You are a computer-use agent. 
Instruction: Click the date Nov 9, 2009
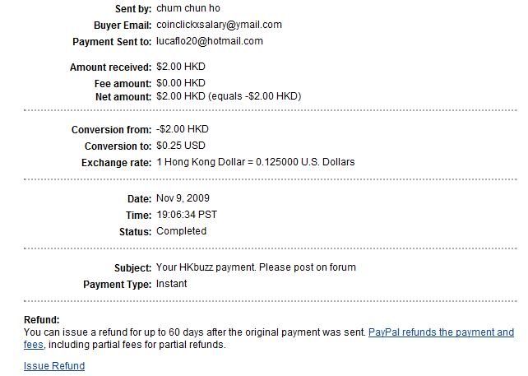coord(184,198)
